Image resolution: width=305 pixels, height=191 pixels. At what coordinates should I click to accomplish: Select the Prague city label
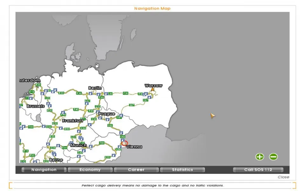(x=107, y=114)
